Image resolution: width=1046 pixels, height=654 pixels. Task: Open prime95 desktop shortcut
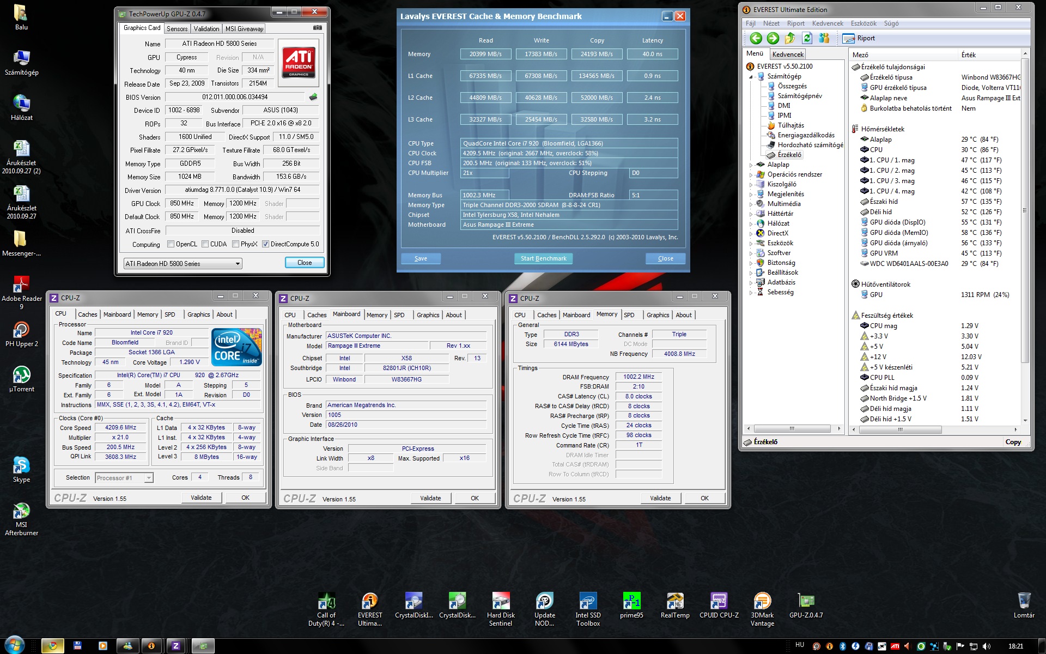(x=632, y=605)
